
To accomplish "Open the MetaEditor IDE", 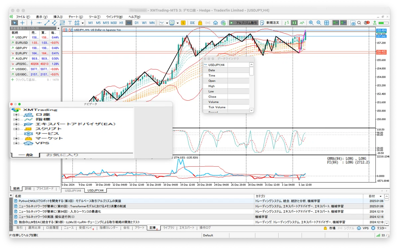I will 192,23.
